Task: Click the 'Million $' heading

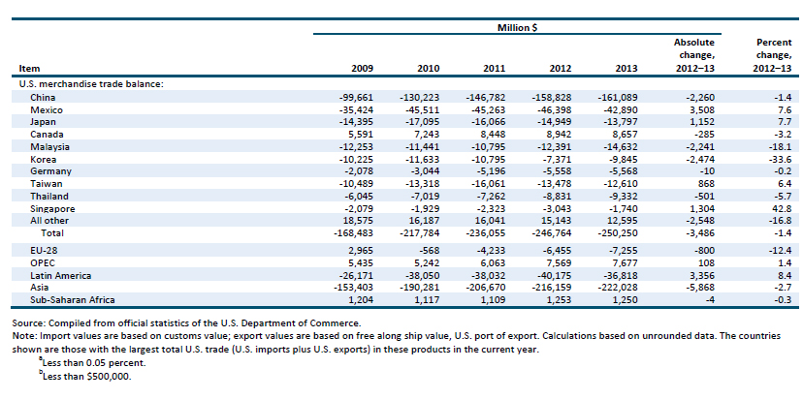Action: 517,28
